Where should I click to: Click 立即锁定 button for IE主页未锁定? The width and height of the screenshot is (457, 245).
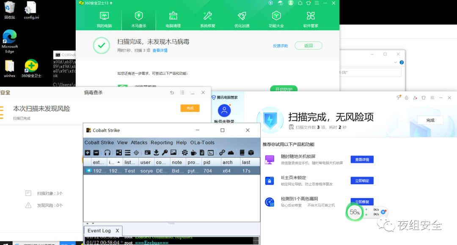pos(362,181)
